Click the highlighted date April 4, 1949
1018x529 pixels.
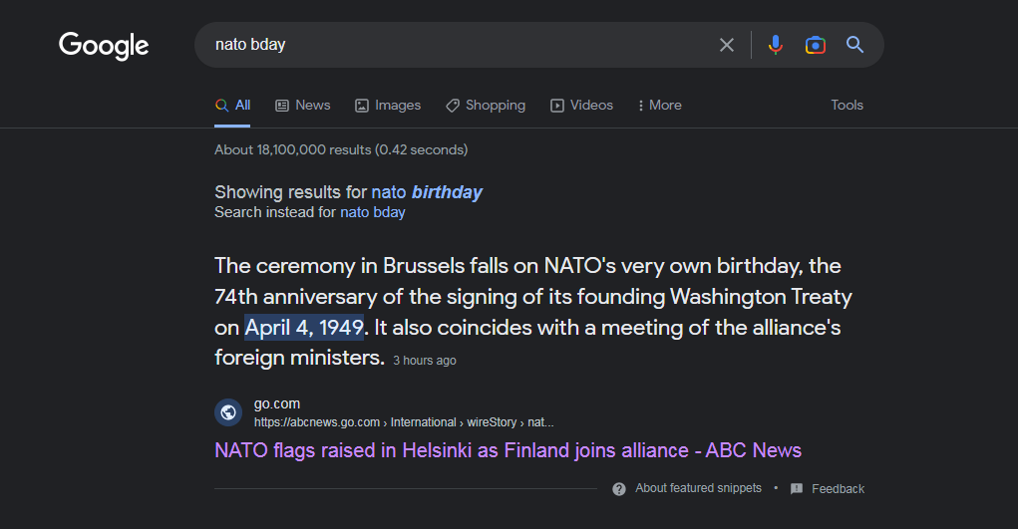pyautogui.click(x=304, y=327)
